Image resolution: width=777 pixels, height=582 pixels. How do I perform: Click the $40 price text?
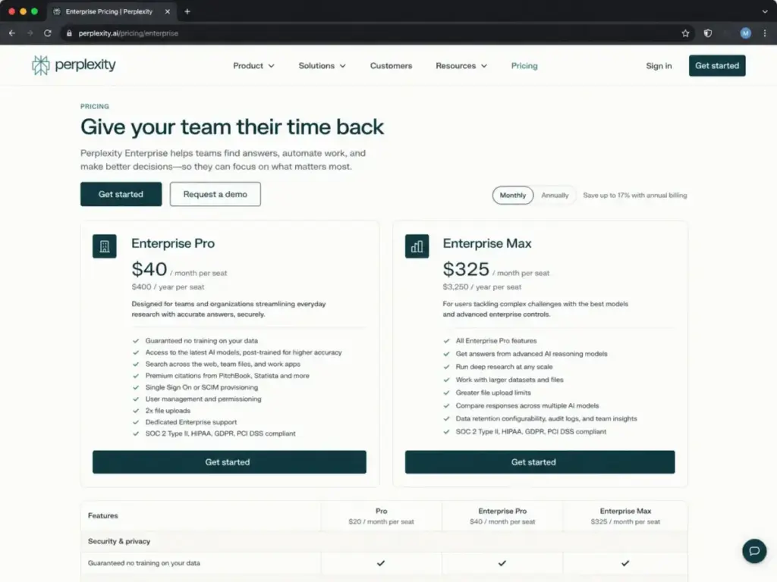pos(149,269)
